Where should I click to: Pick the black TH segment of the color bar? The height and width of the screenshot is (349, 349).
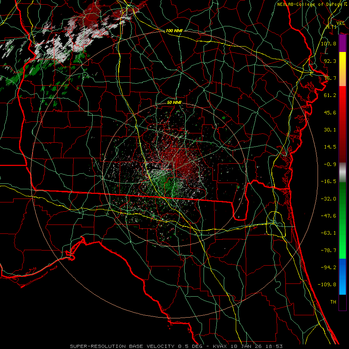point(342,302)
